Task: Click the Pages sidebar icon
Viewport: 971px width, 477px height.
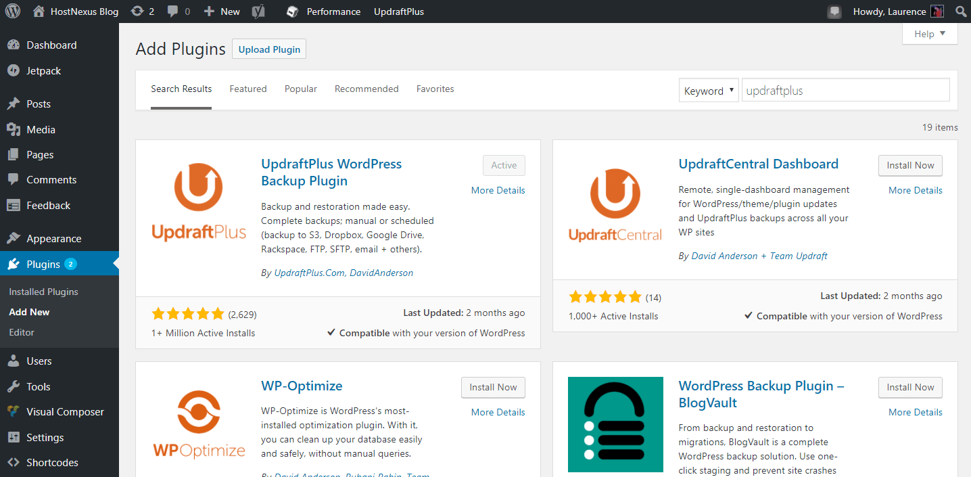Action: 13,155
